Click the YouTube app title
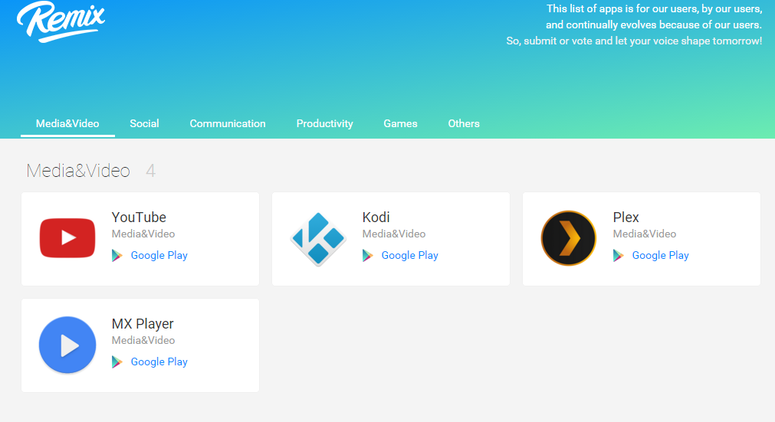 coord(139,218)
